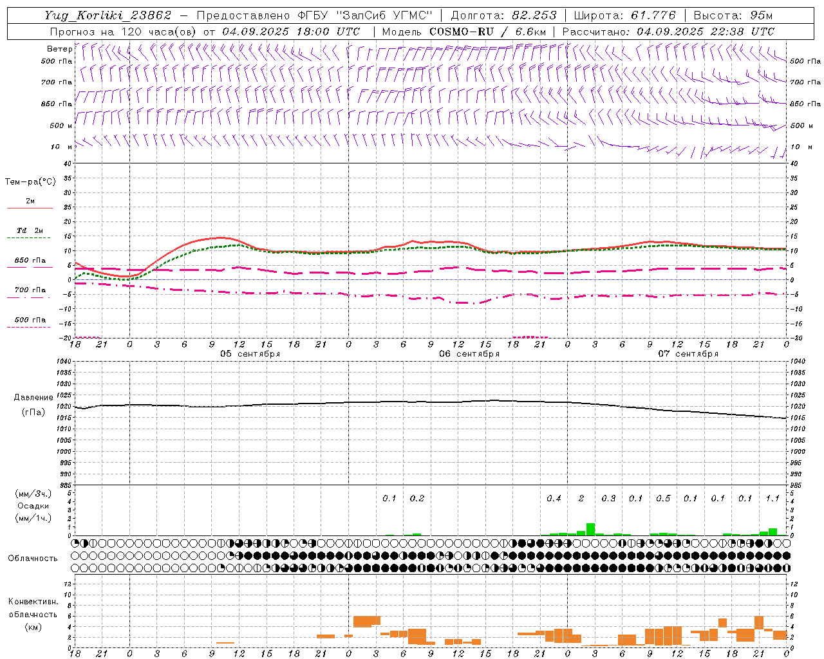Click the 500 м wind level label on left
This screenshot has height=659, width=824.
(x=61, y=125)
